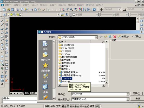Viewport: 144px width, 108px height.
Task: Open the 繪圖(D) menu
Action: click(62, 5)
